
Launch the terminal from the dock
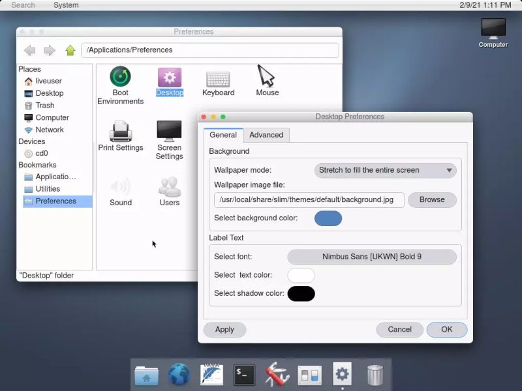pyautogui.click(x=244, y=374)
